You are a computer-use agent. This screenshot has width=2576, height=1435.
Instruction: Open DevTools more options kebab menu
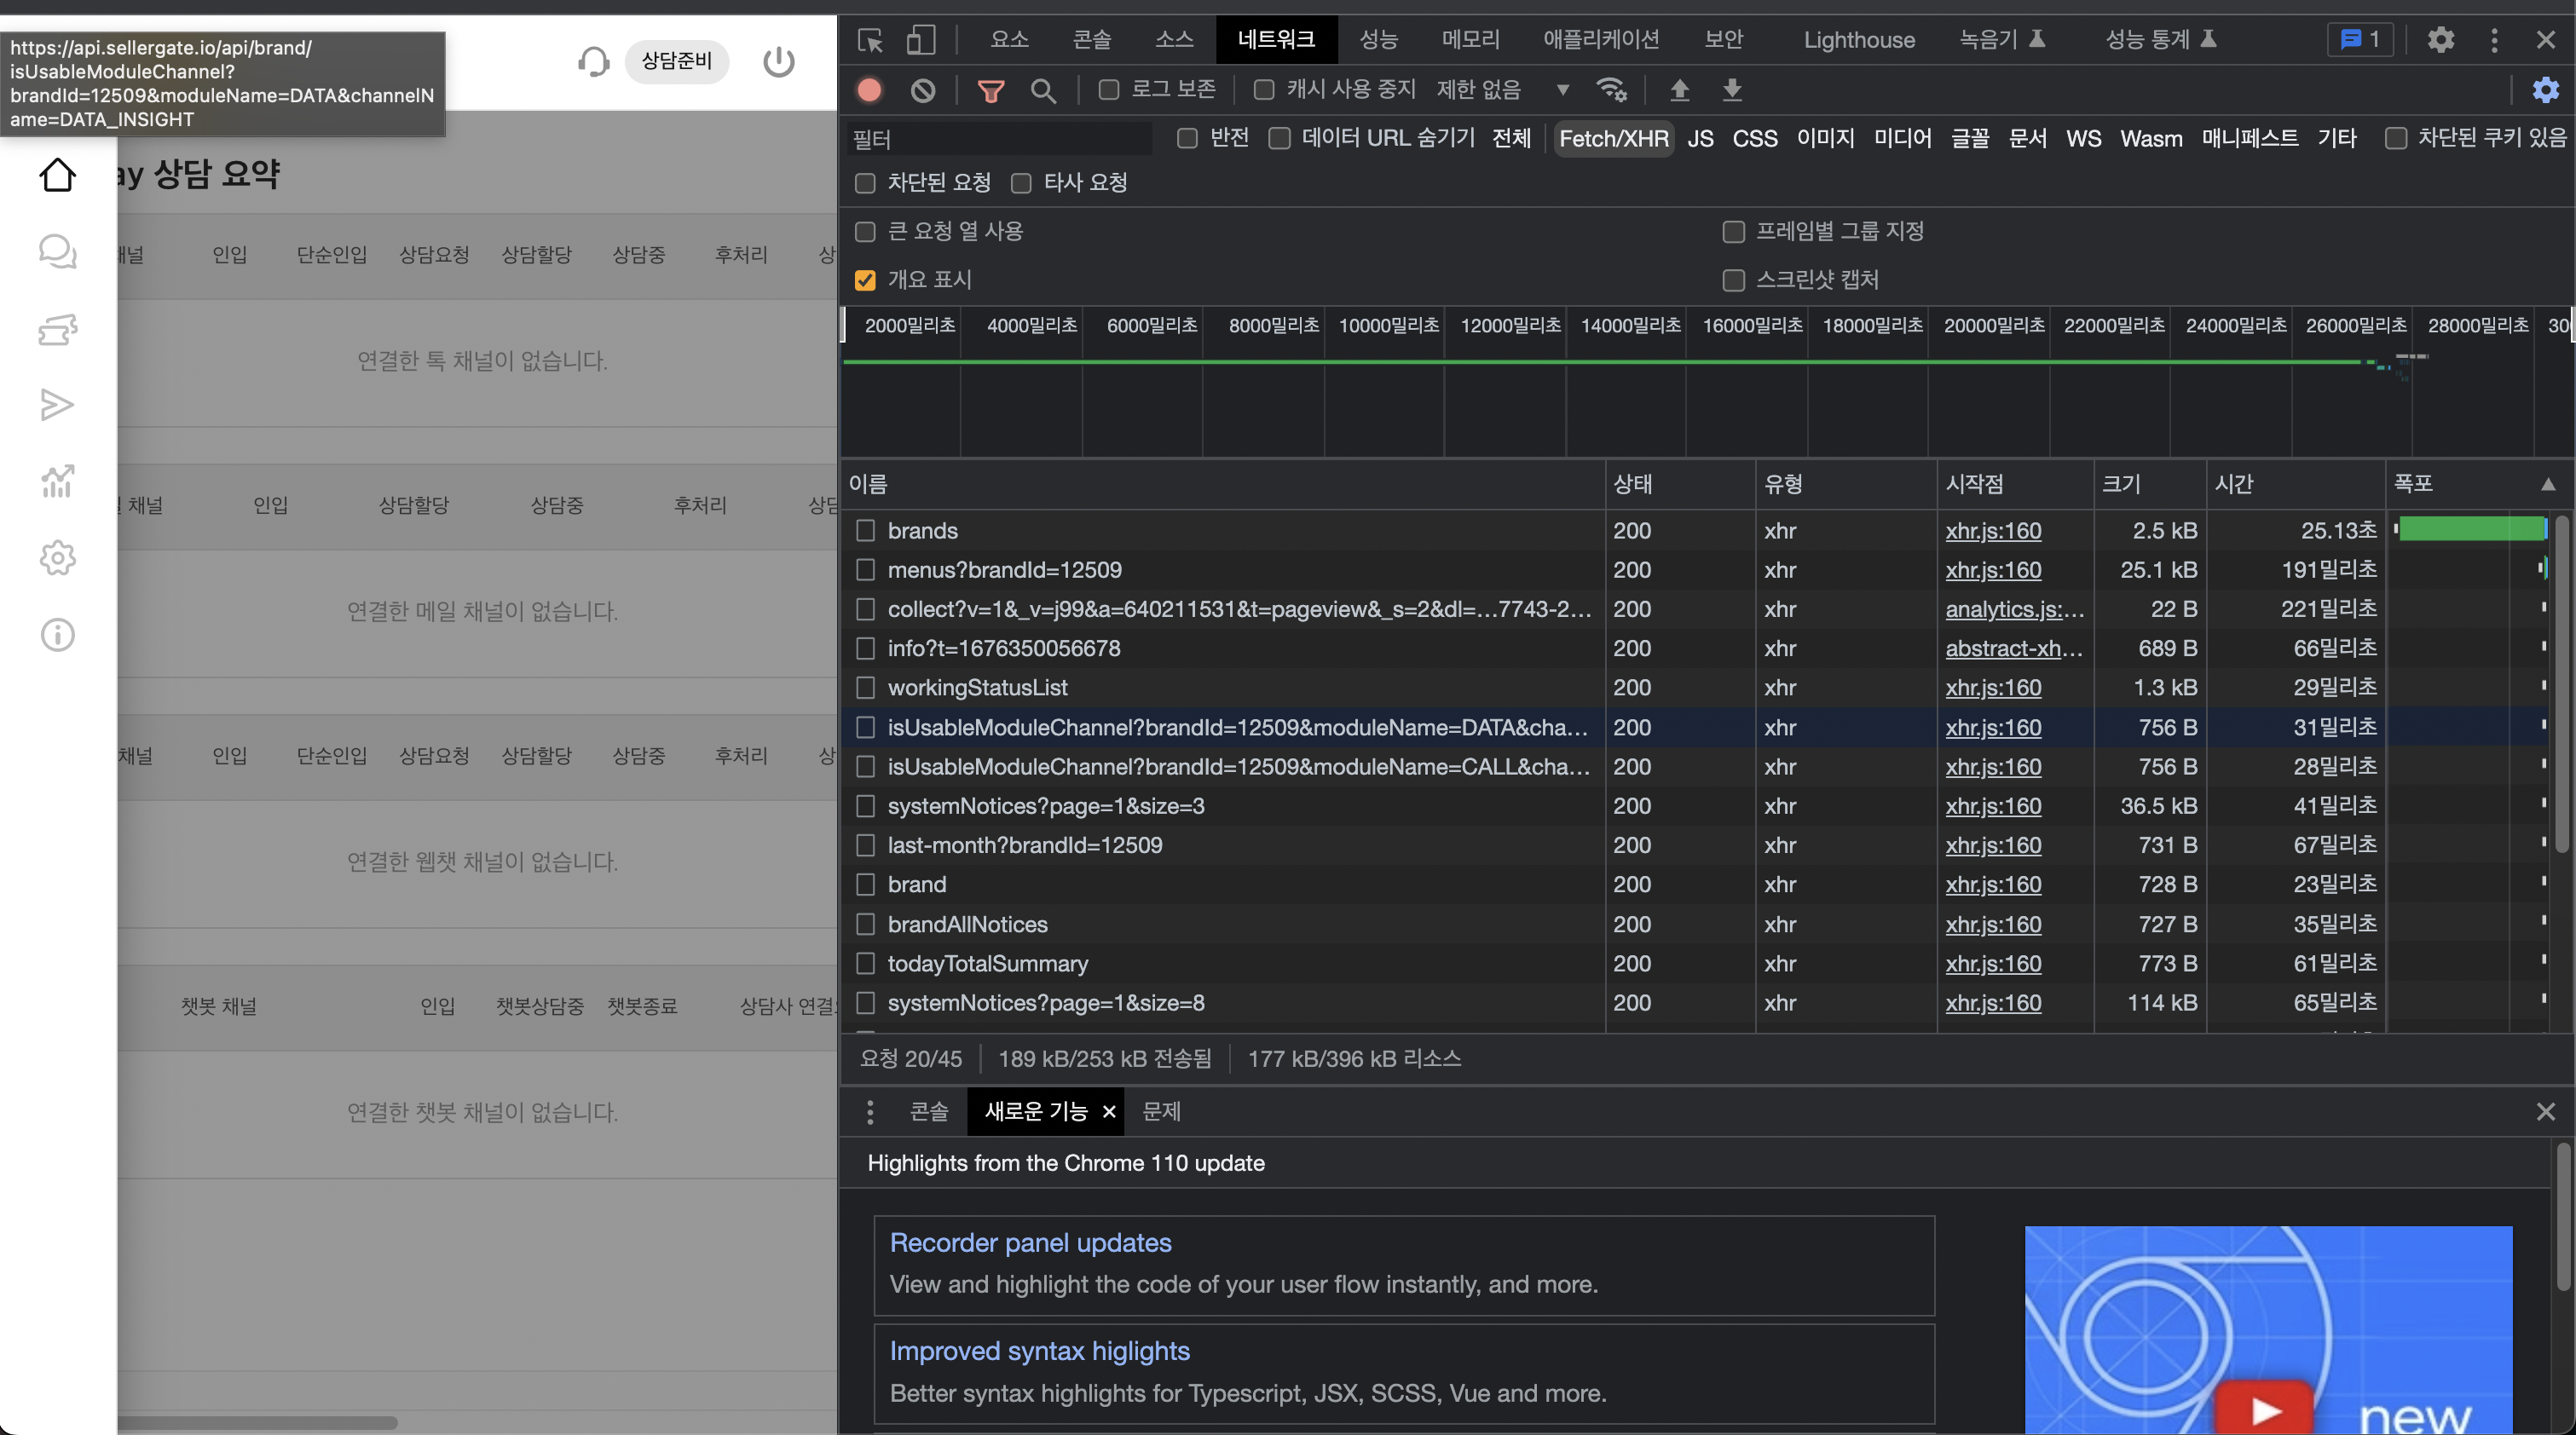click(2494, 40)
